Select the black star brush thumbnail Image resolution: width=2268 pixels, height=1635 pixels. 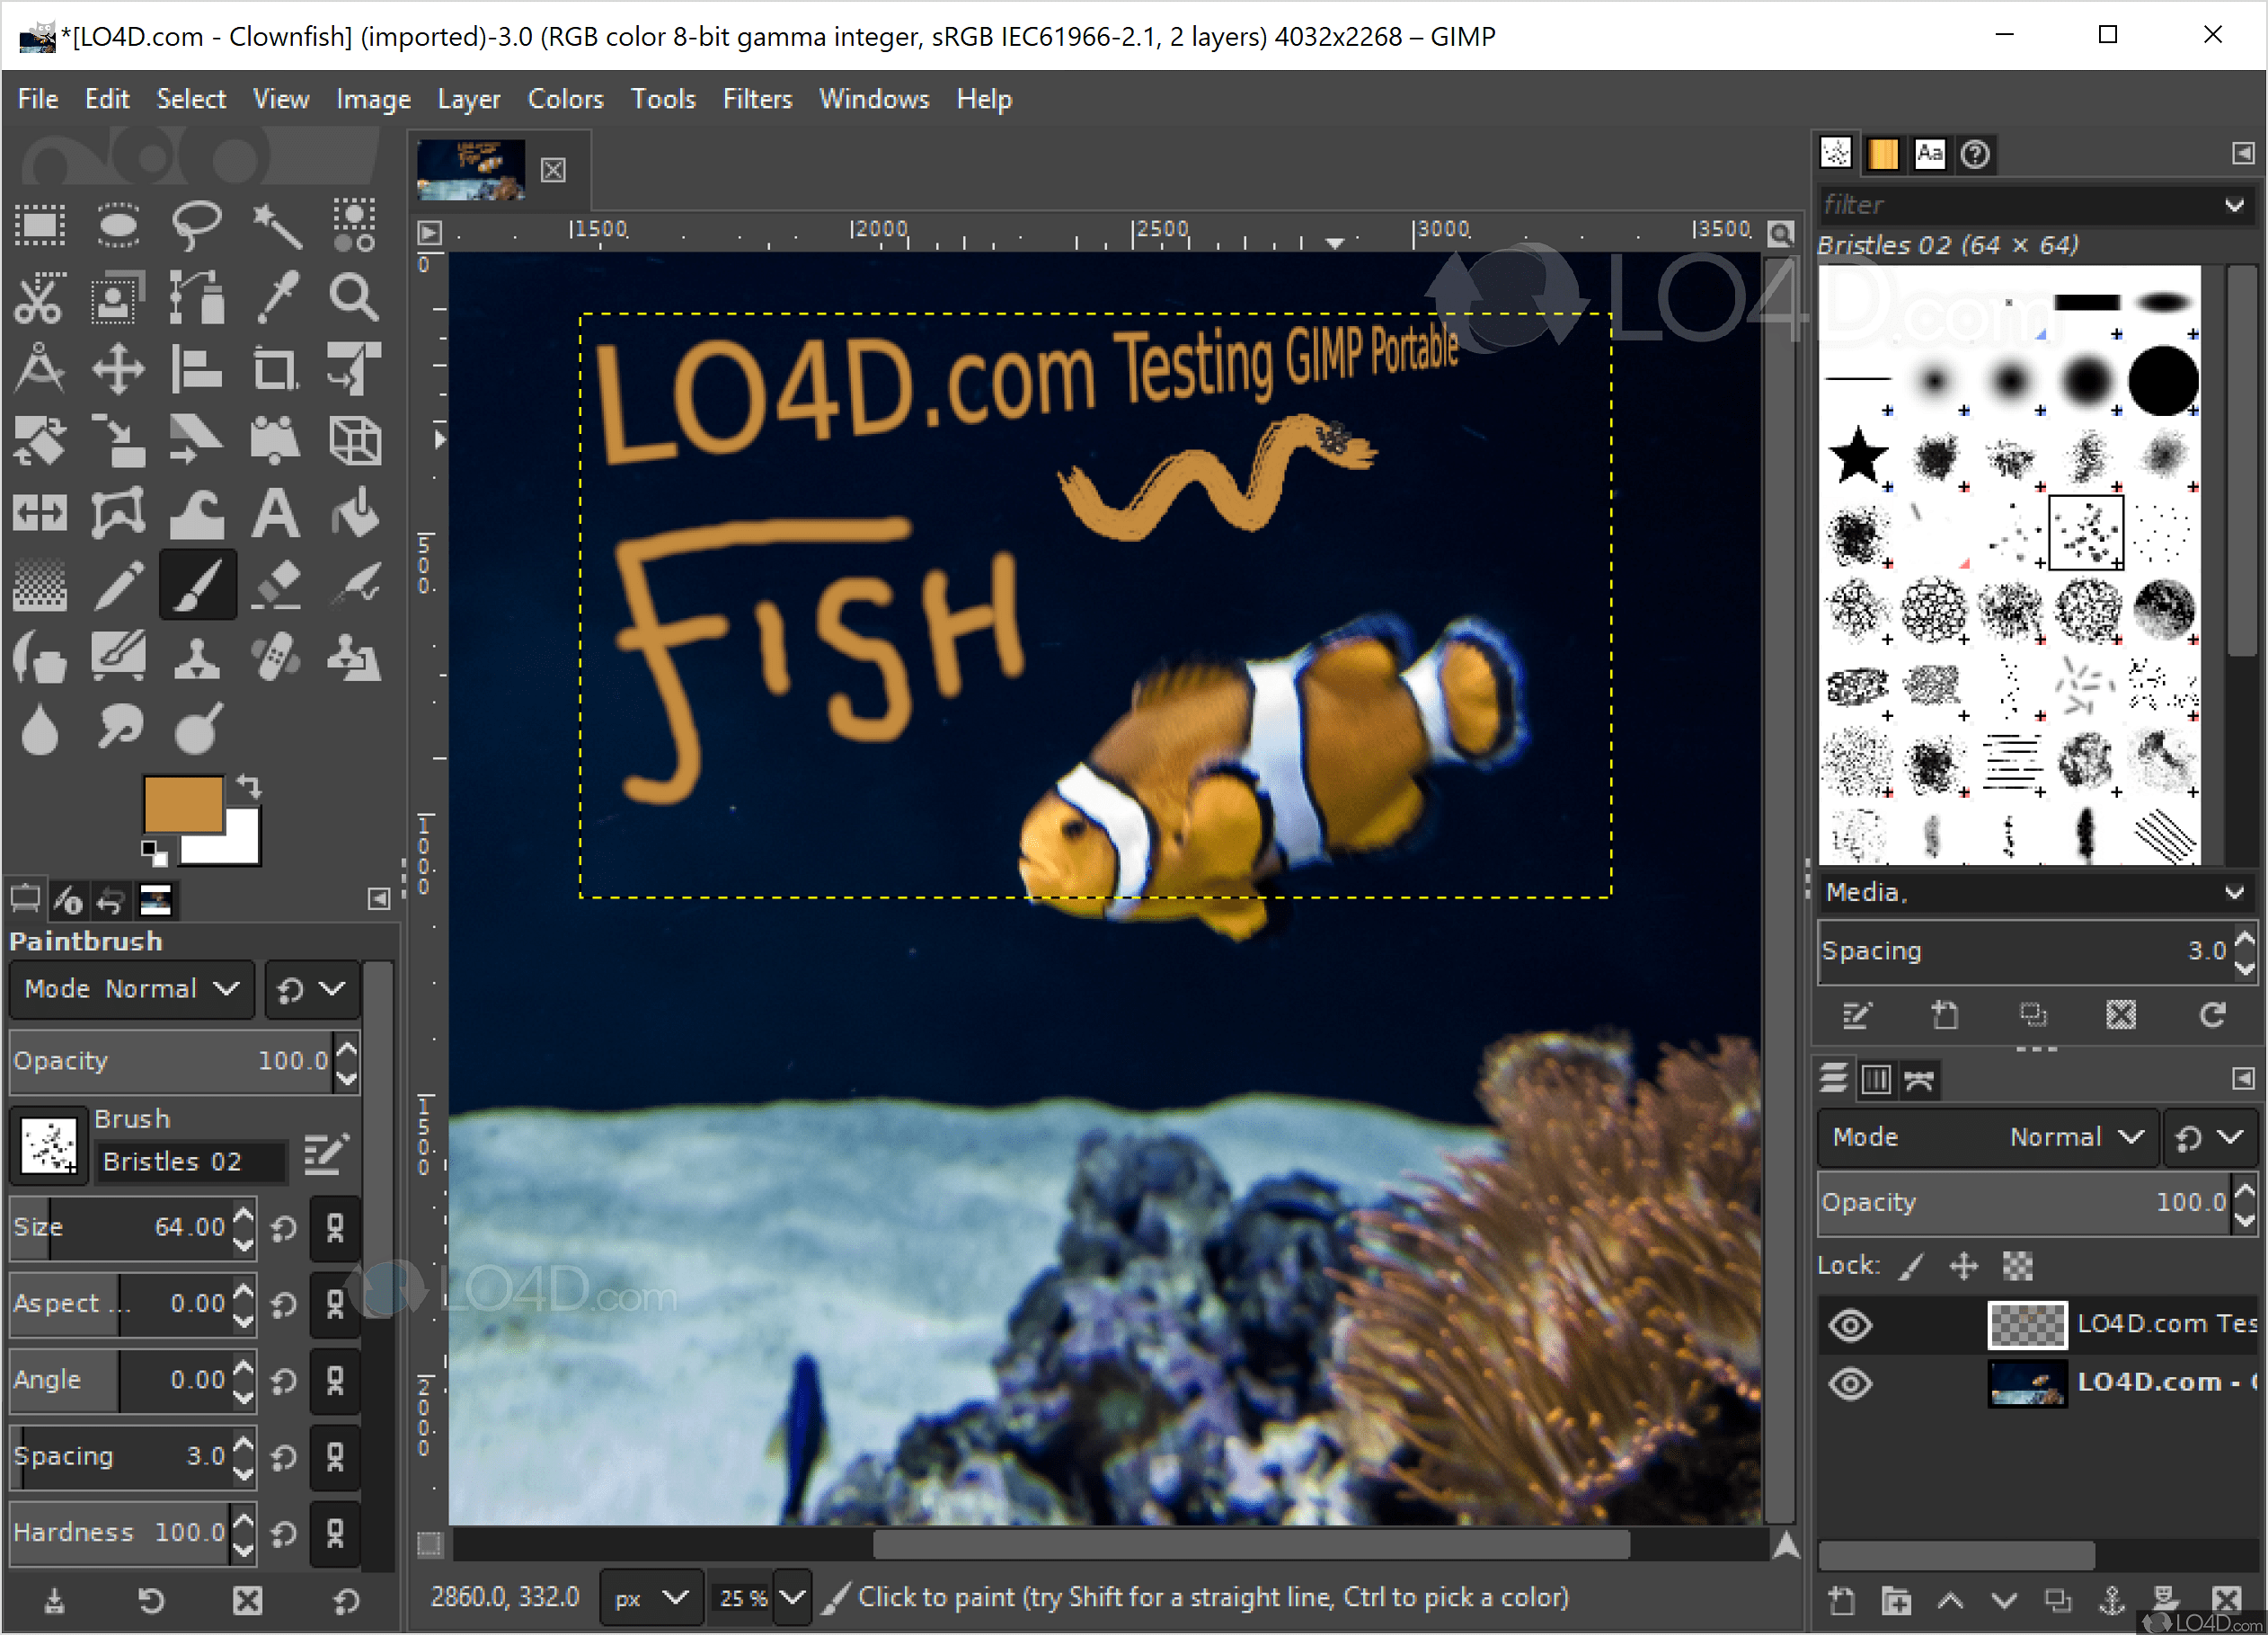(1858, 456)
